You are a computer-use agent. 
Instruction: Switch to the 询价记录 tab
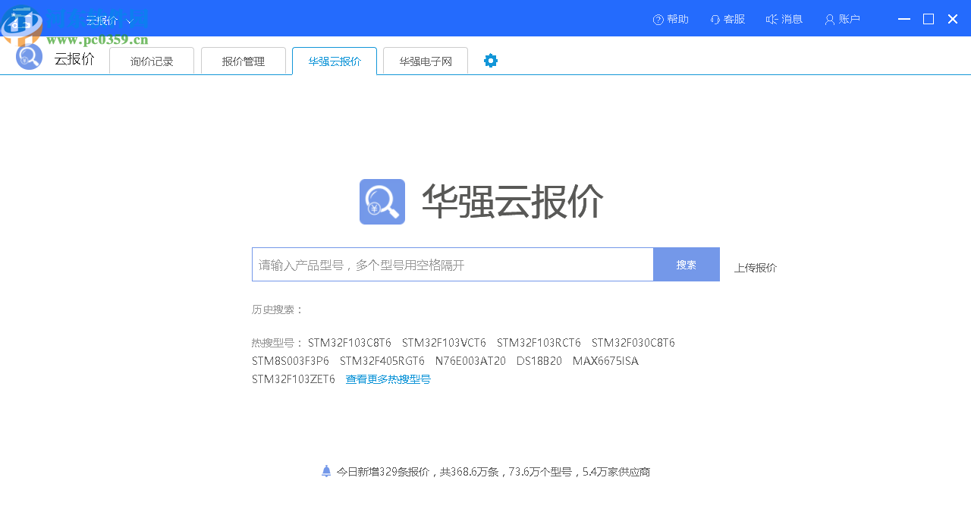coord(151,61)
